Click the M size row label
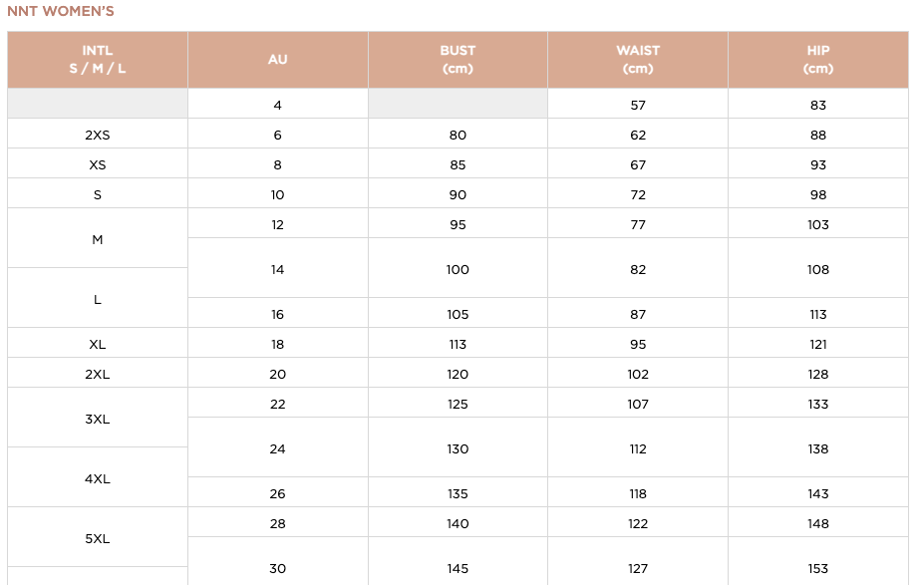The image size is (919, 585). point(98,239)
